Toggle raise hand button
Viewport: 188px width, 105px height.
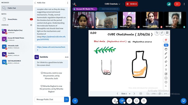pos(144,101)
